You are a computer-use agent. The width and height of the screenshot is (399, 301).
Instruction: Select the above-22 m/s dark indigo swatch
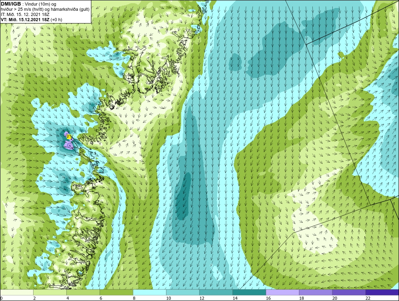[382, 292]
